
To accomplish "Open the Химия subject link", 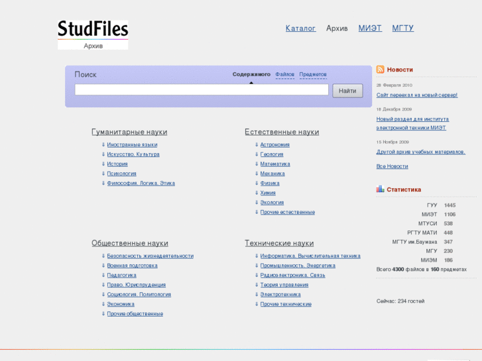I will click(x=268, y=193).
